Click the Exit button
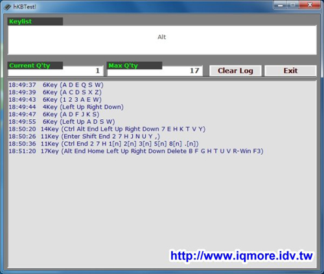Viewport: 324px width, 274px height. (x=290, y=71)
